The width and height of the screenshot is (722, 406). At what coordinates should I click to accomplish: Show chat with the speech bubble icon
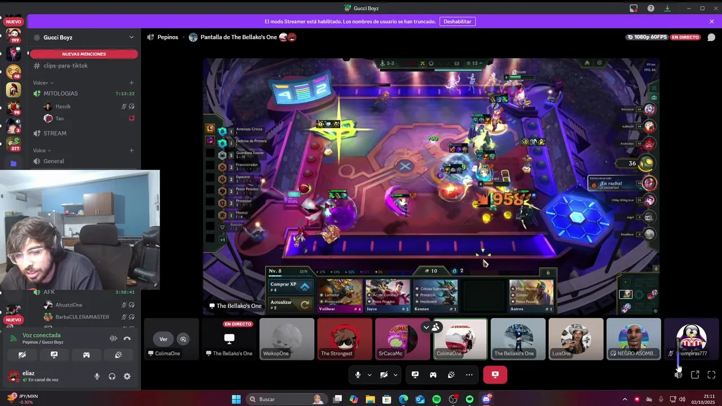(x=711, y=37)
